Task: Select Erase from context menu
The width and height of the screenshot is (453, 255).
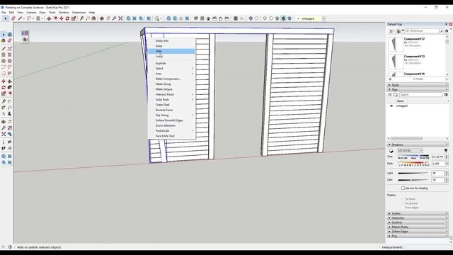Action: [x=171, y=46]
